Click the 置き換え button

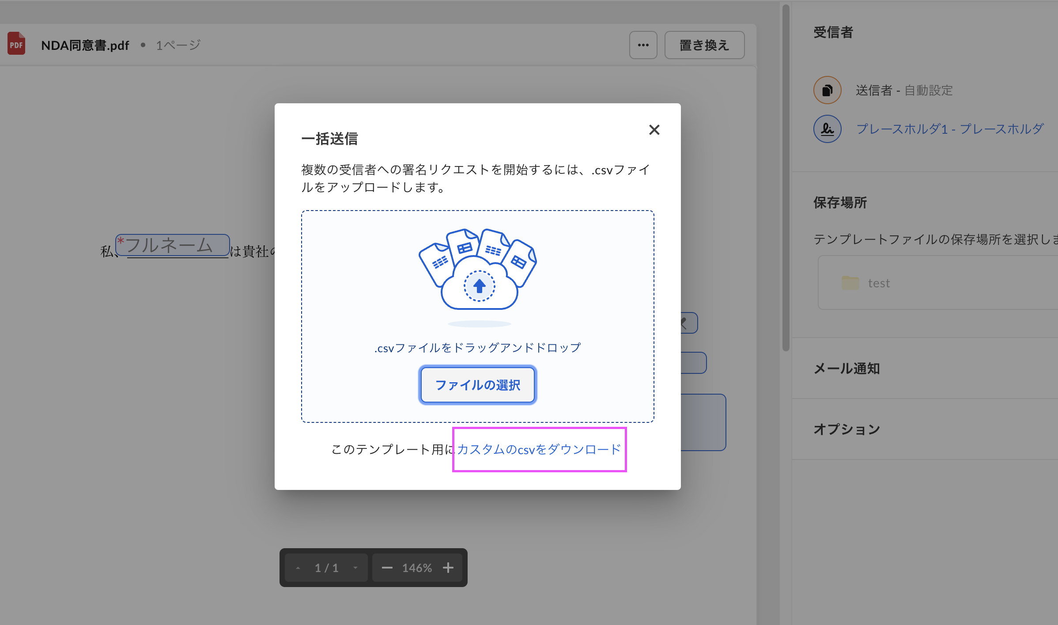click(704, 45)
